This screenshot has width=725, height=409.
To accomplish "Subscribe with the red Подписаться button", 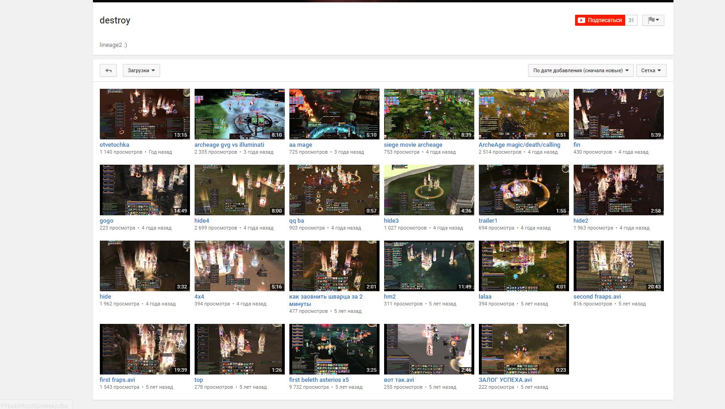I will [600, 20].
